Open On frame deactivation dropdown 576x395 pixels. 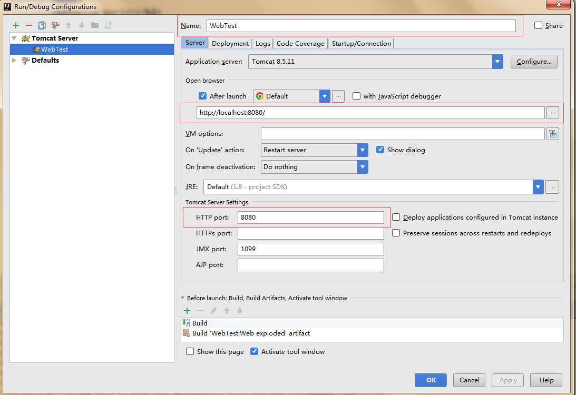coord(314,167)
